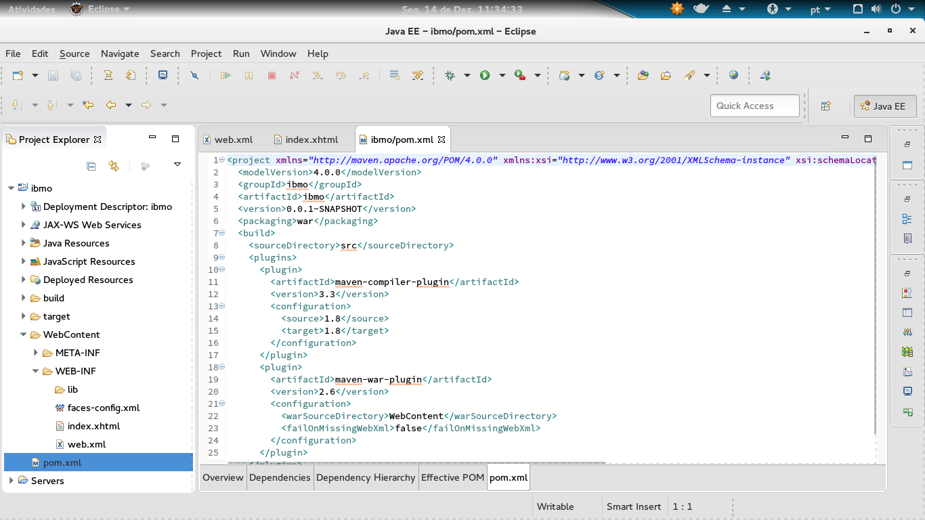Click the Suspend debug icon
The image size is (925, 520).
[x=249, y=76]
